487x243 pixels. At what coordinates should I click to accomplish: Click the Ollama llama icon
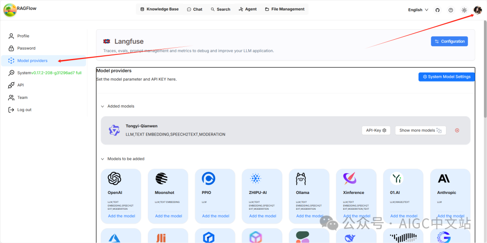[x=301, y=179]
